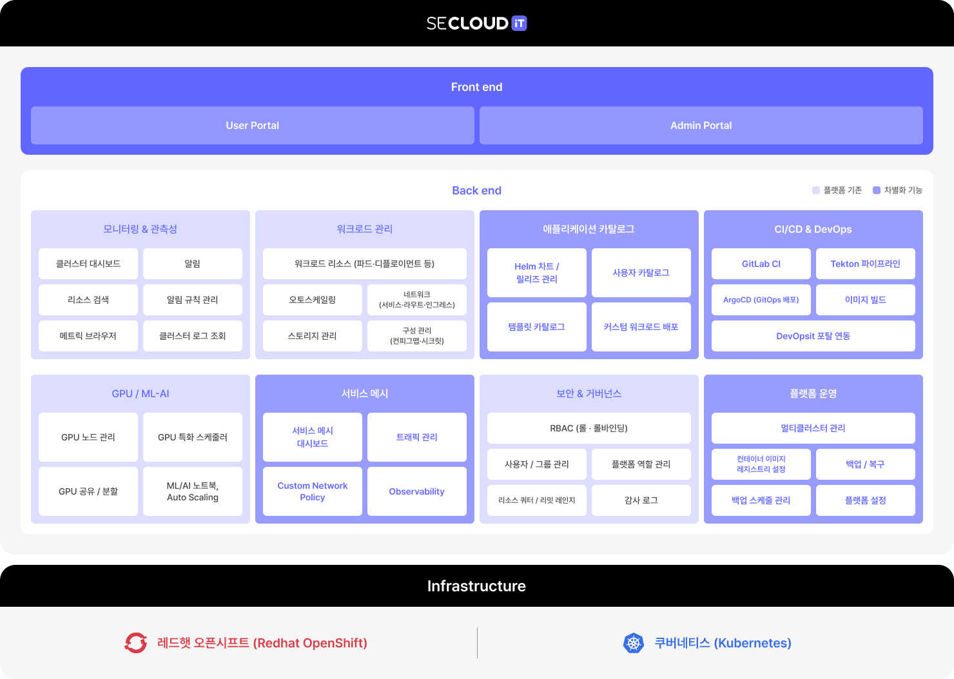Select 클러스터 로그 조회 card
The image size is (954, 679).
(193, 336)
